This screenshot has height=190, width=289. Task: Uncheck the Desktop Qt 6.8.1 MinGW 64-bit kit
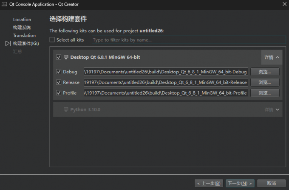(x=59, y=57)
